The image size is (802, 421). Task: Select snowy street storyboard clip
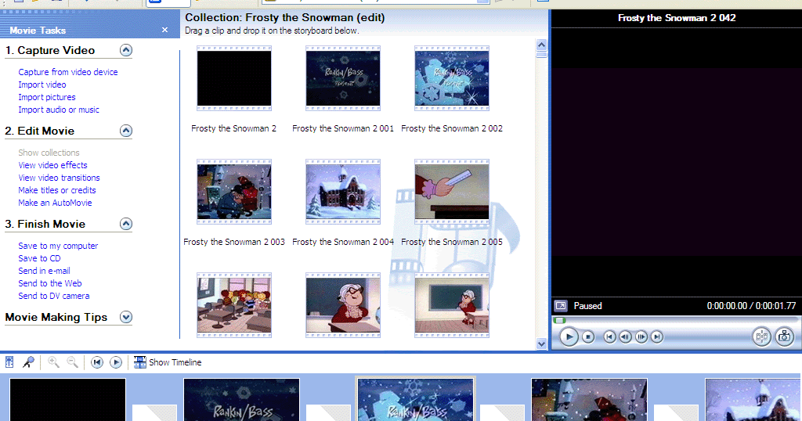pyautogui.click(x=589, y=400)
